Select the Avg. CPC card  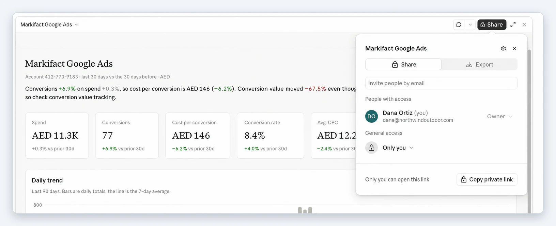333,136
